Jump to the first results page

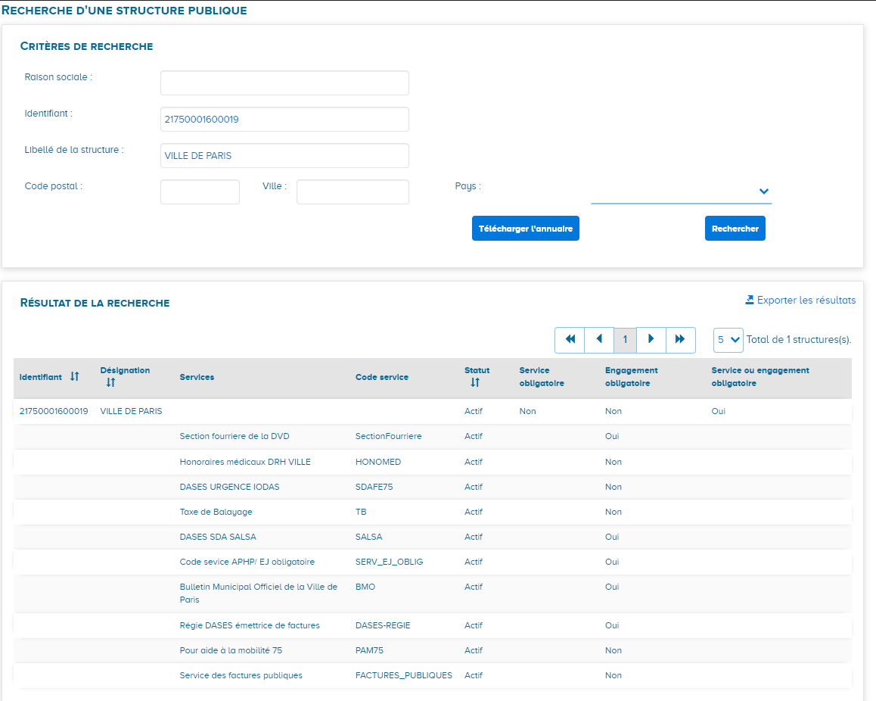(x=570, y=339)
